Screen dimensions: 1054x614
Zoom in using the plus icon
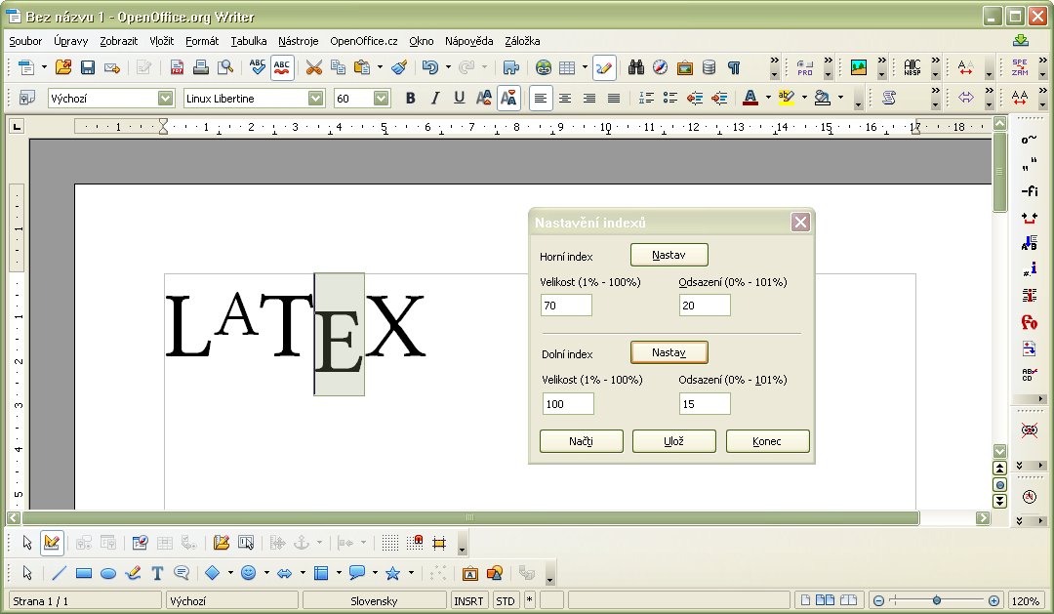tap(993, 600)
